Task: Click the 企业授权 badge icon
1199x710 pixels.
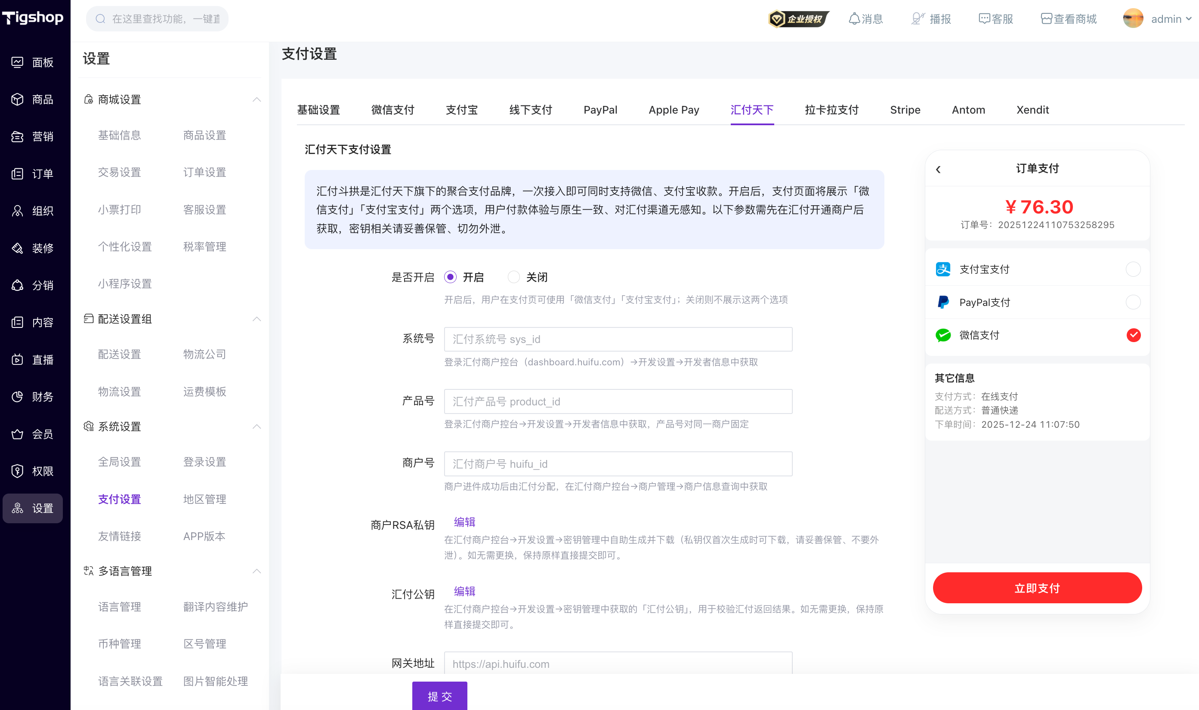Action: (x=798, y=19)
